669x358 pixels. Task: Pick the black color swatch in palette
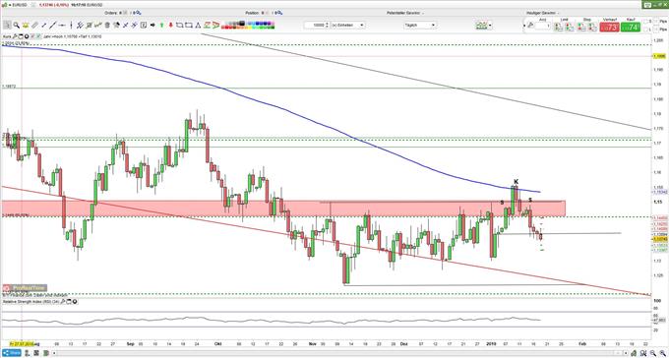tap(242, 23)
